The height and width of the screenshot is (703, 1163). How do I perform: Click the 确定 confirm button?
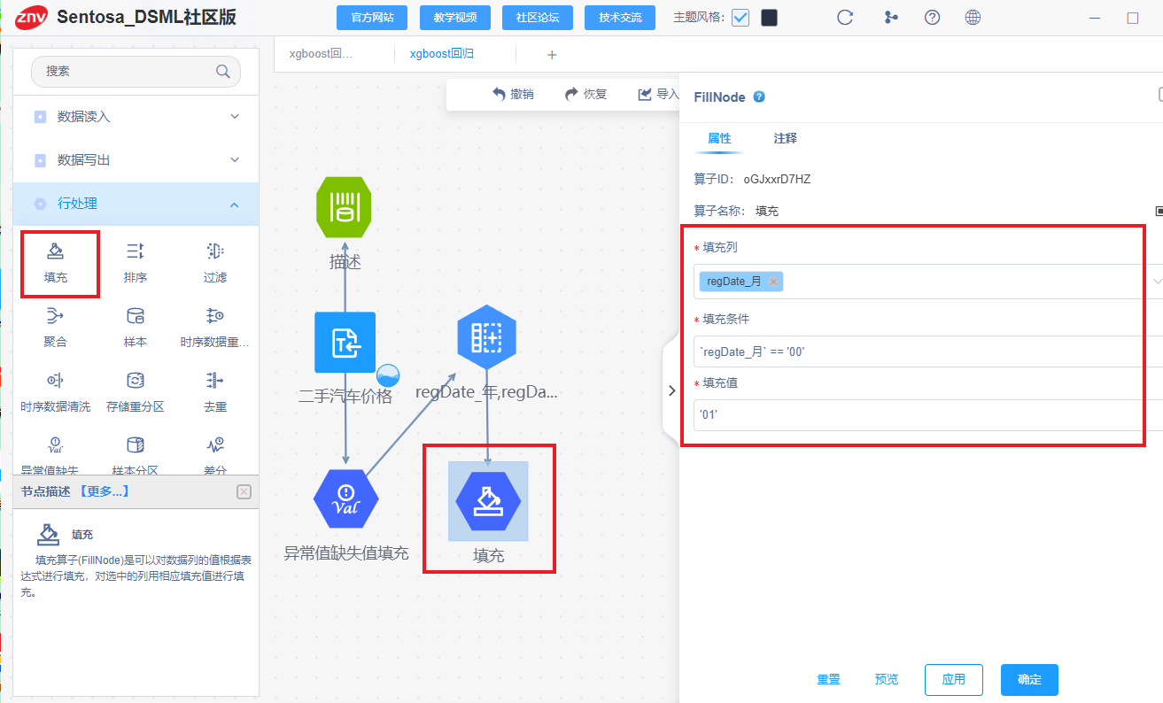click(x=1029, y=680)
